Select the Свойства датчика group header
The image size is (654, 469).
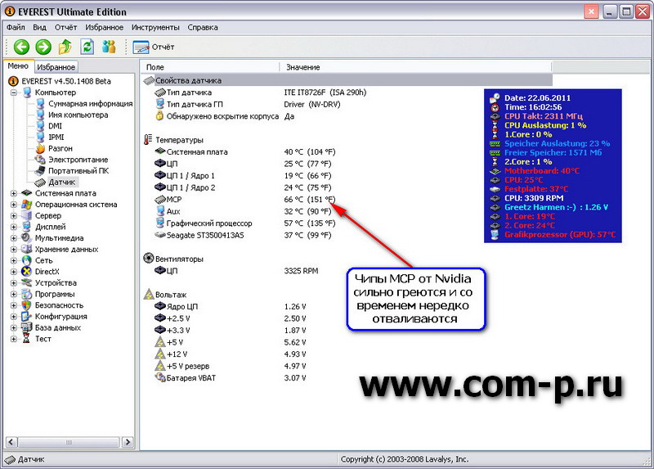[x=347, y=80]
